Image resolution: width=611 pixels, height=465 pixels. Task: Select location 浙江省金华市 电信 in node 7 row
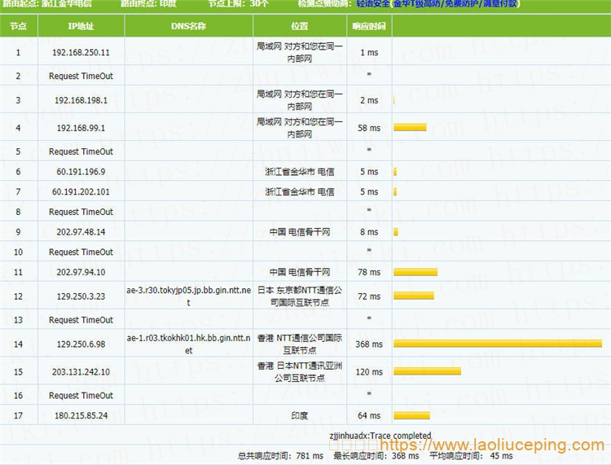(300, 192)
